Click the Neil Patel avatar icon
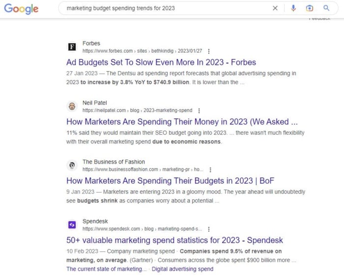Screen dimensions: 344x277 [x=72, y=107]
